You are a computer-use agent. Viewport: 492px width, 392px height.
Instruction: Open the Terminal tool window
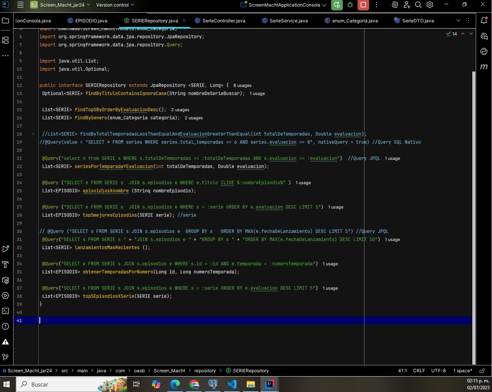point(5,311)
